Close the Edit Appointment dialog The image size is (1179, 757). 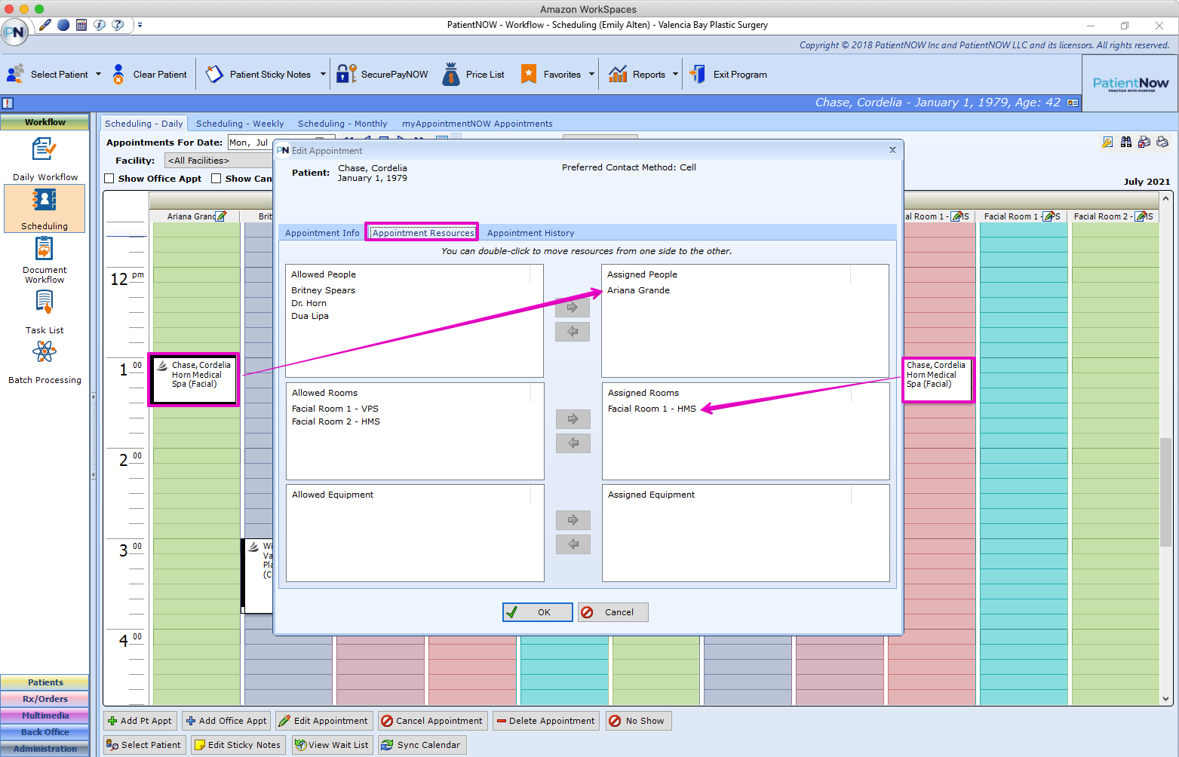coord(892,150)
